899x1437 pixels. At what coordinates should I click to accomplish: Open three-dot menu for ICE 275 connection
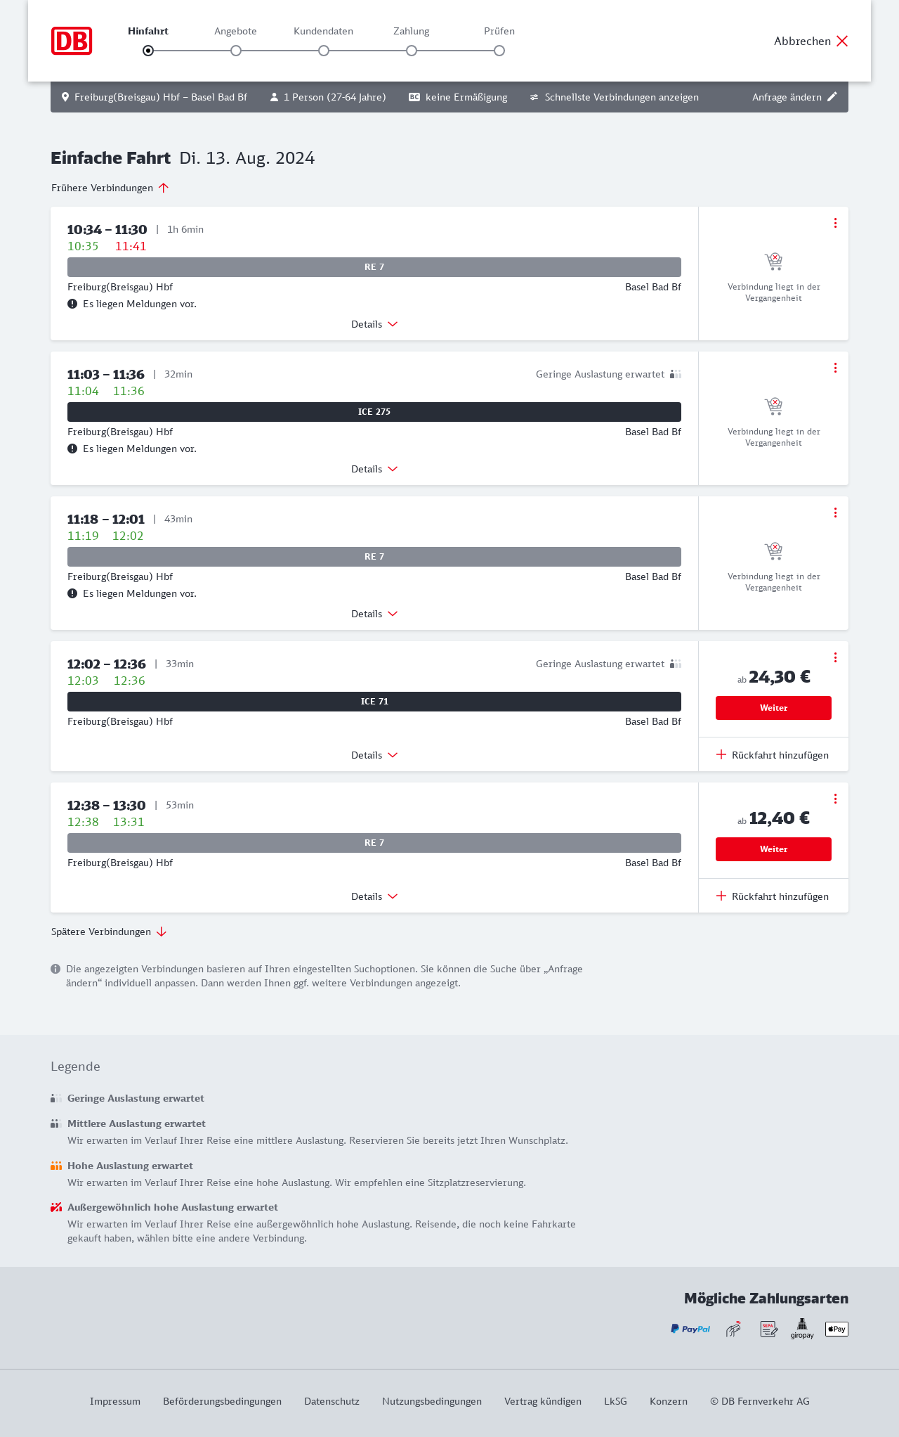click(x=835, y=368)
